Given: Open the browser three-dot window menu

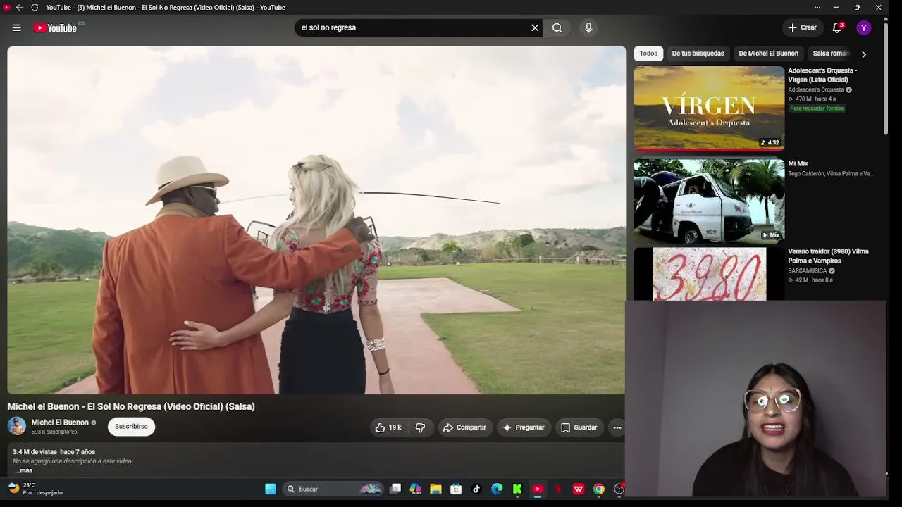Looking at the screenshot, I should pyautogui.click(x=817, y=7).
